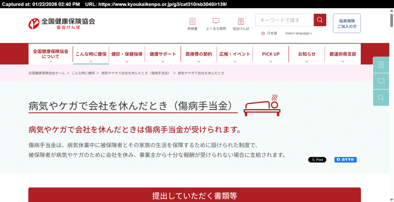Expand the お知らせ menu
Screen dimensions: 394x202
coord(307,54)
